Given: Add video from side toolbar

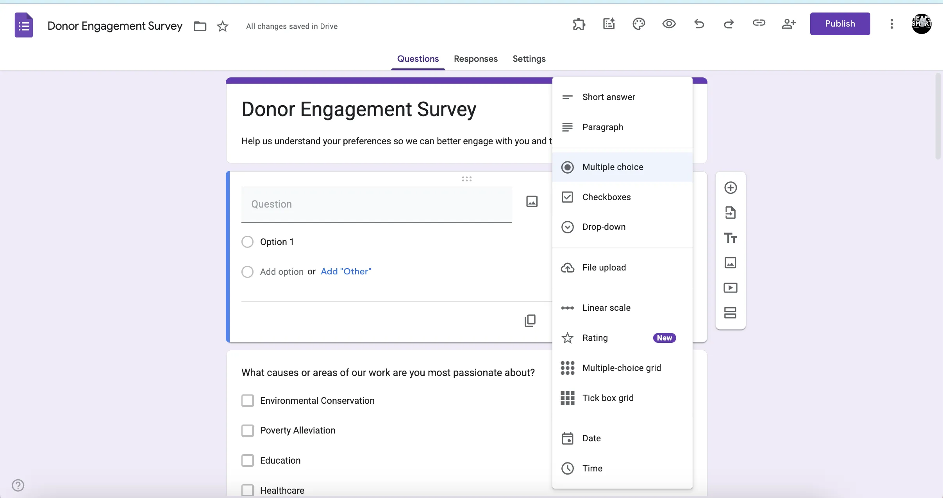Looking at the screenshot, I should pyautogui.click(x=730, y=288).
